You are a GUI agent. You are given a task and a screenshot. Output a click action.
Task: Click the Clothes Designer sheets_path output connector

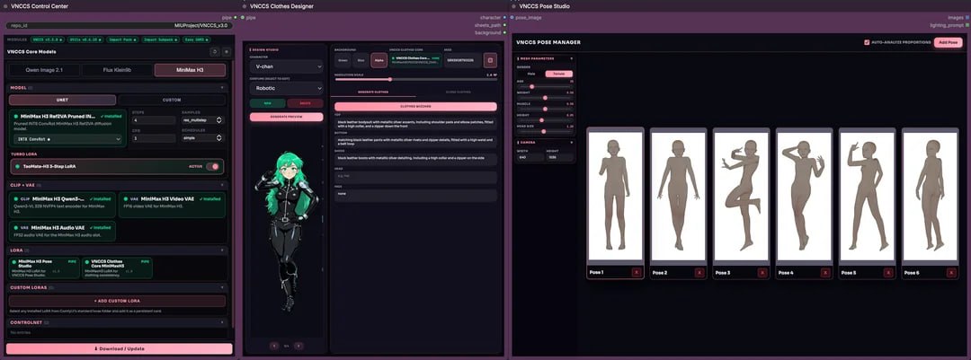pyautogui.click(x=505, y=25)
